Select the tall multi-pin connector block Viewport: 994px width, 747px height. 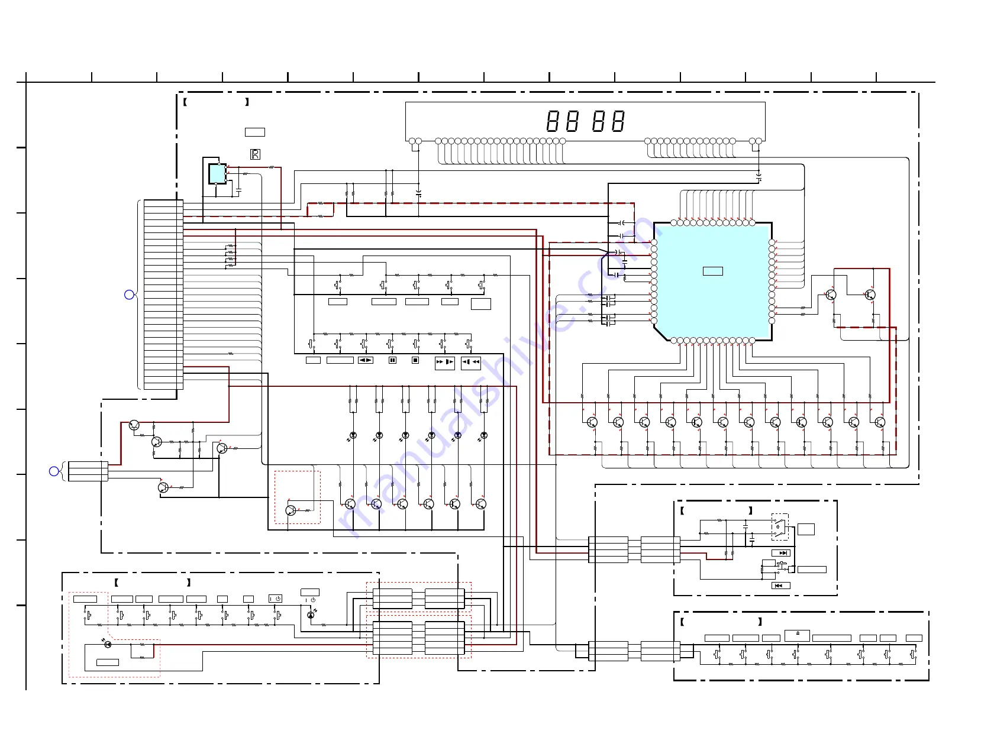163,295
